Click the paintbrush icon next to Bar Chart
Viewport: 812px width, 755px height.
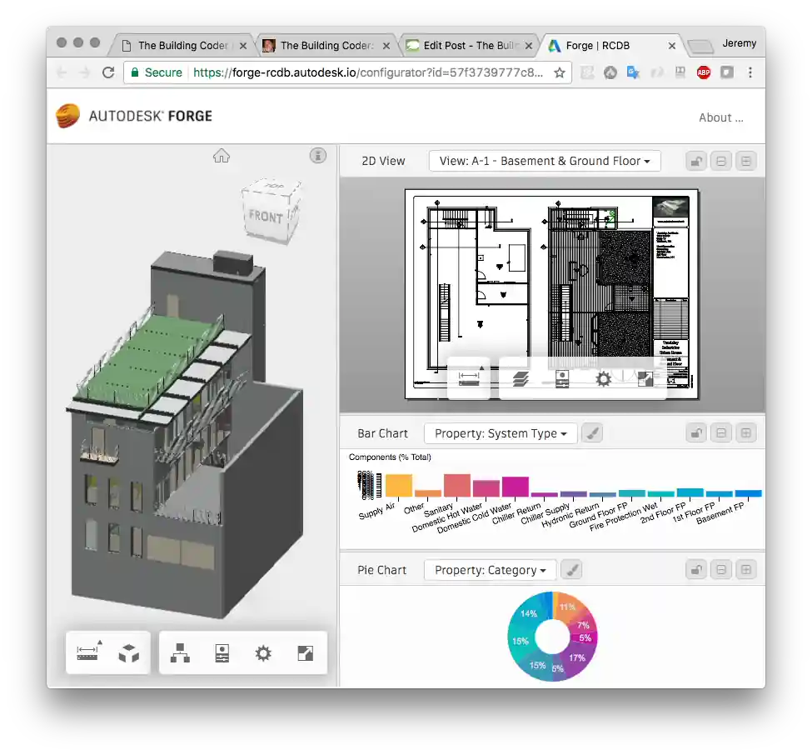pyautogui.click(x=591, y=433)
